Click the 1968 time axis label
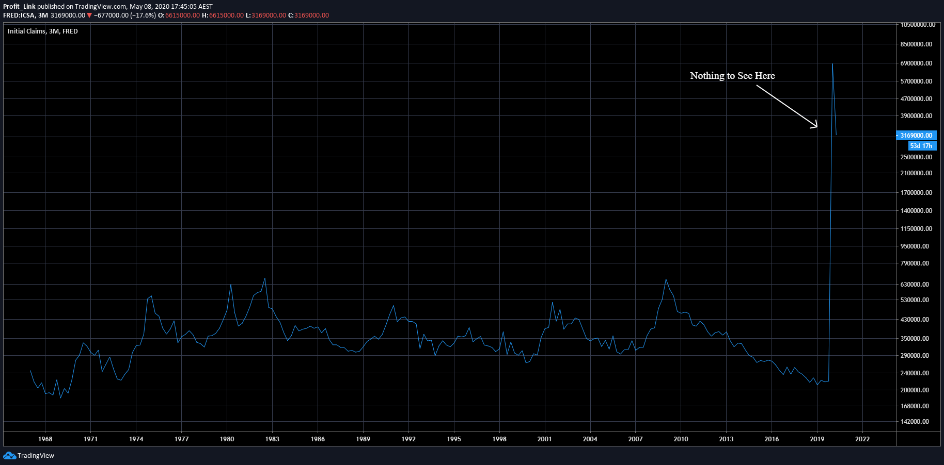This screenshot has width=944, height=465. click(45, 439)
